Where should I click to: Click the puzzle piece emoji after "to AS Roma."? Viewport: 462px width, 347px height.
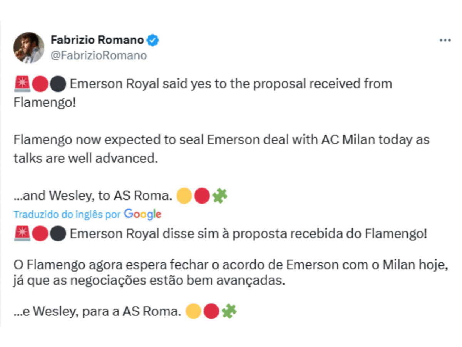220,196
